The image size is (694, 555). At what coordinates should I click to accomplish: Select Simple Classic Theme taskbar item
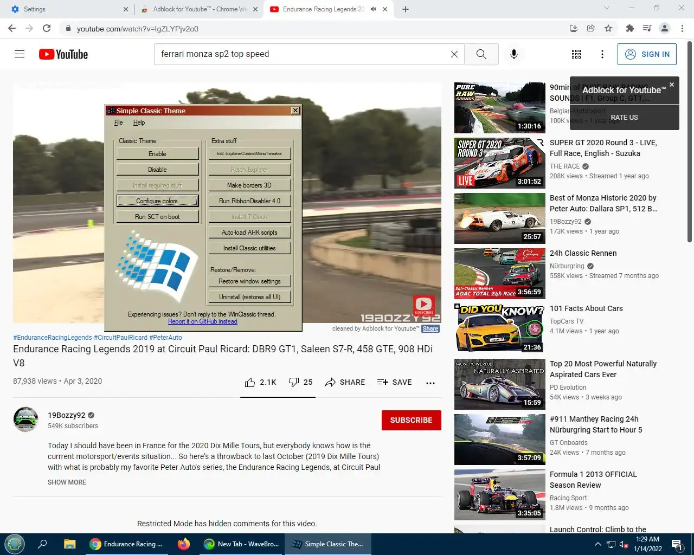(x=327, y=544)
